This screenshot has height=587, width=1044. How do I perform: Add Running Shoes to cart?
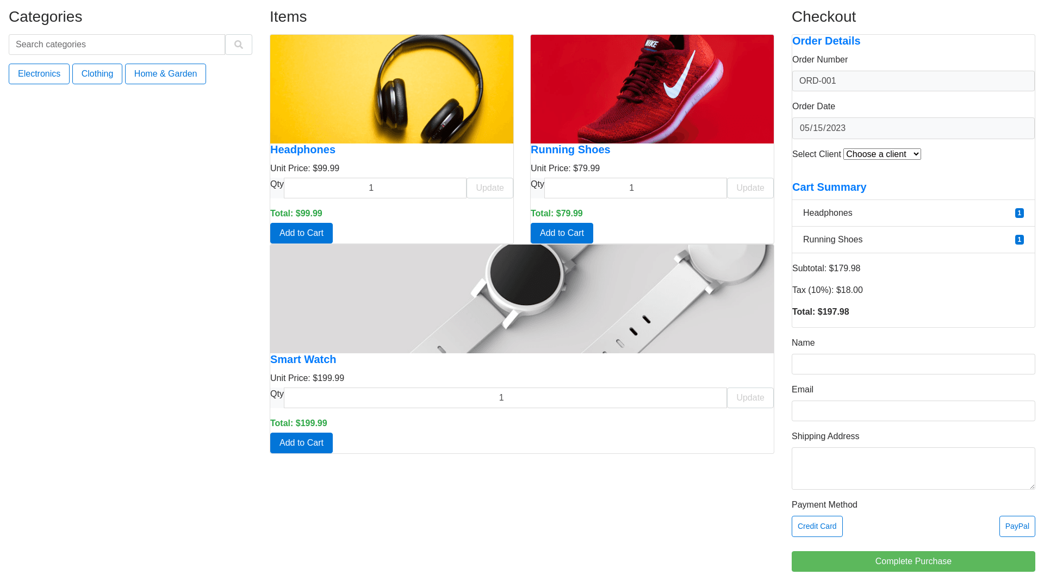point(562,233)
